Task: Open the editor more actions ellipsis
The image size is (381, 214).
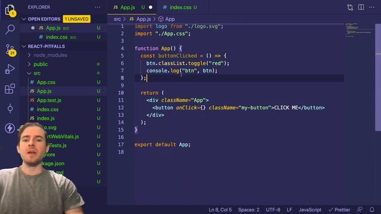Action: pyautogui.click(x=371, y=7)
